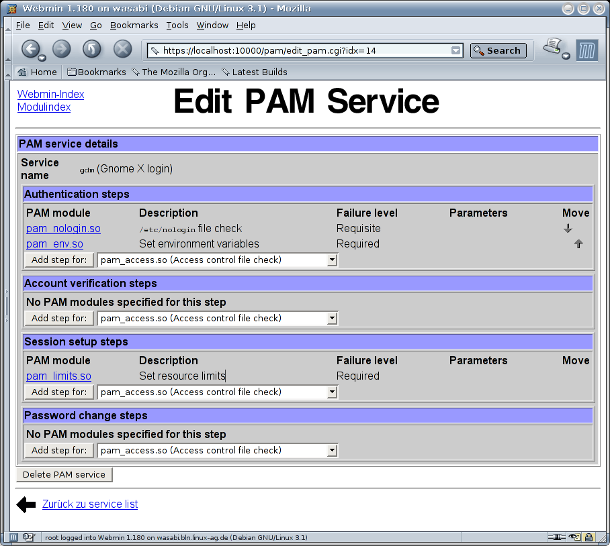Click the bookmark icon in URL bar
This screenshot has height=546, width=610.
click(155, 50)
